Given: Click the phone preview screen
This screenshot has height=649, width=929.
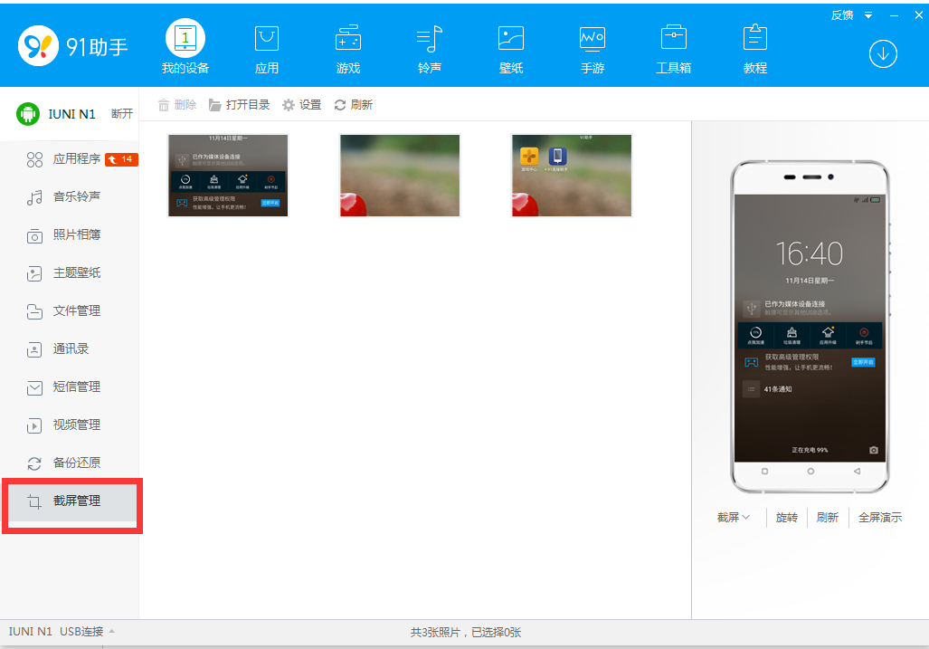Looking at the screenshot, I should coord(810,328).
